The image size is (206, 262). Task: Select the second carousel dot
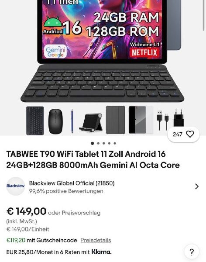tap(98, 143)
